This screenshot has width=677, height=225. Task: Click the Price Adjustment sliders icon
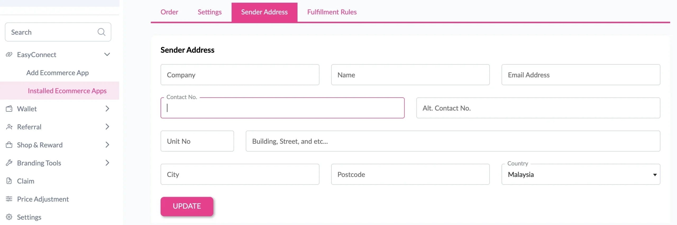coord(9,199)
